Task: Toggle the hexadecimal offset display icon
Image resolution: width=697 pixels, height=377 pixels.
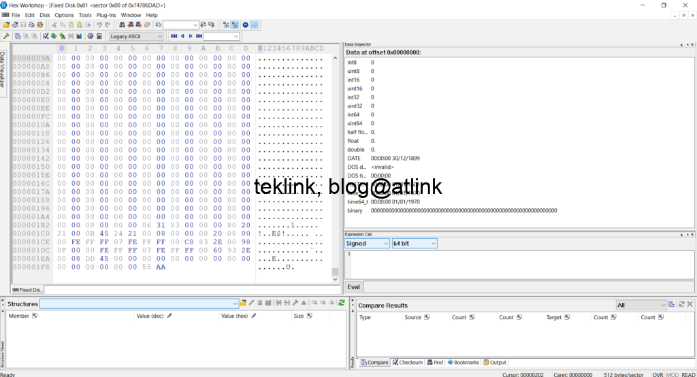Action: click(x=235, y=25)
